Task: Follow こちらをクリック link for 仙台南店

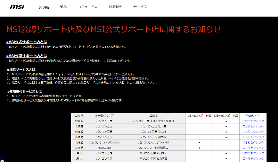Action: tap(253, 159)
